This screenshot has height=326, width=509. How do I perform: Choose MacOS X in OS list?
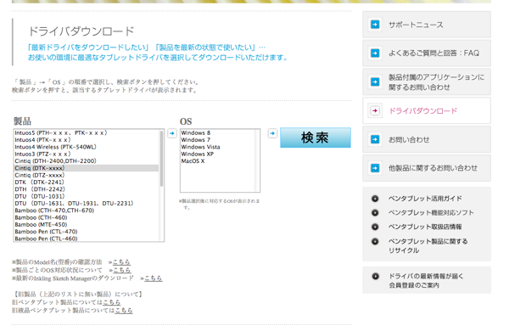point(217,161)
